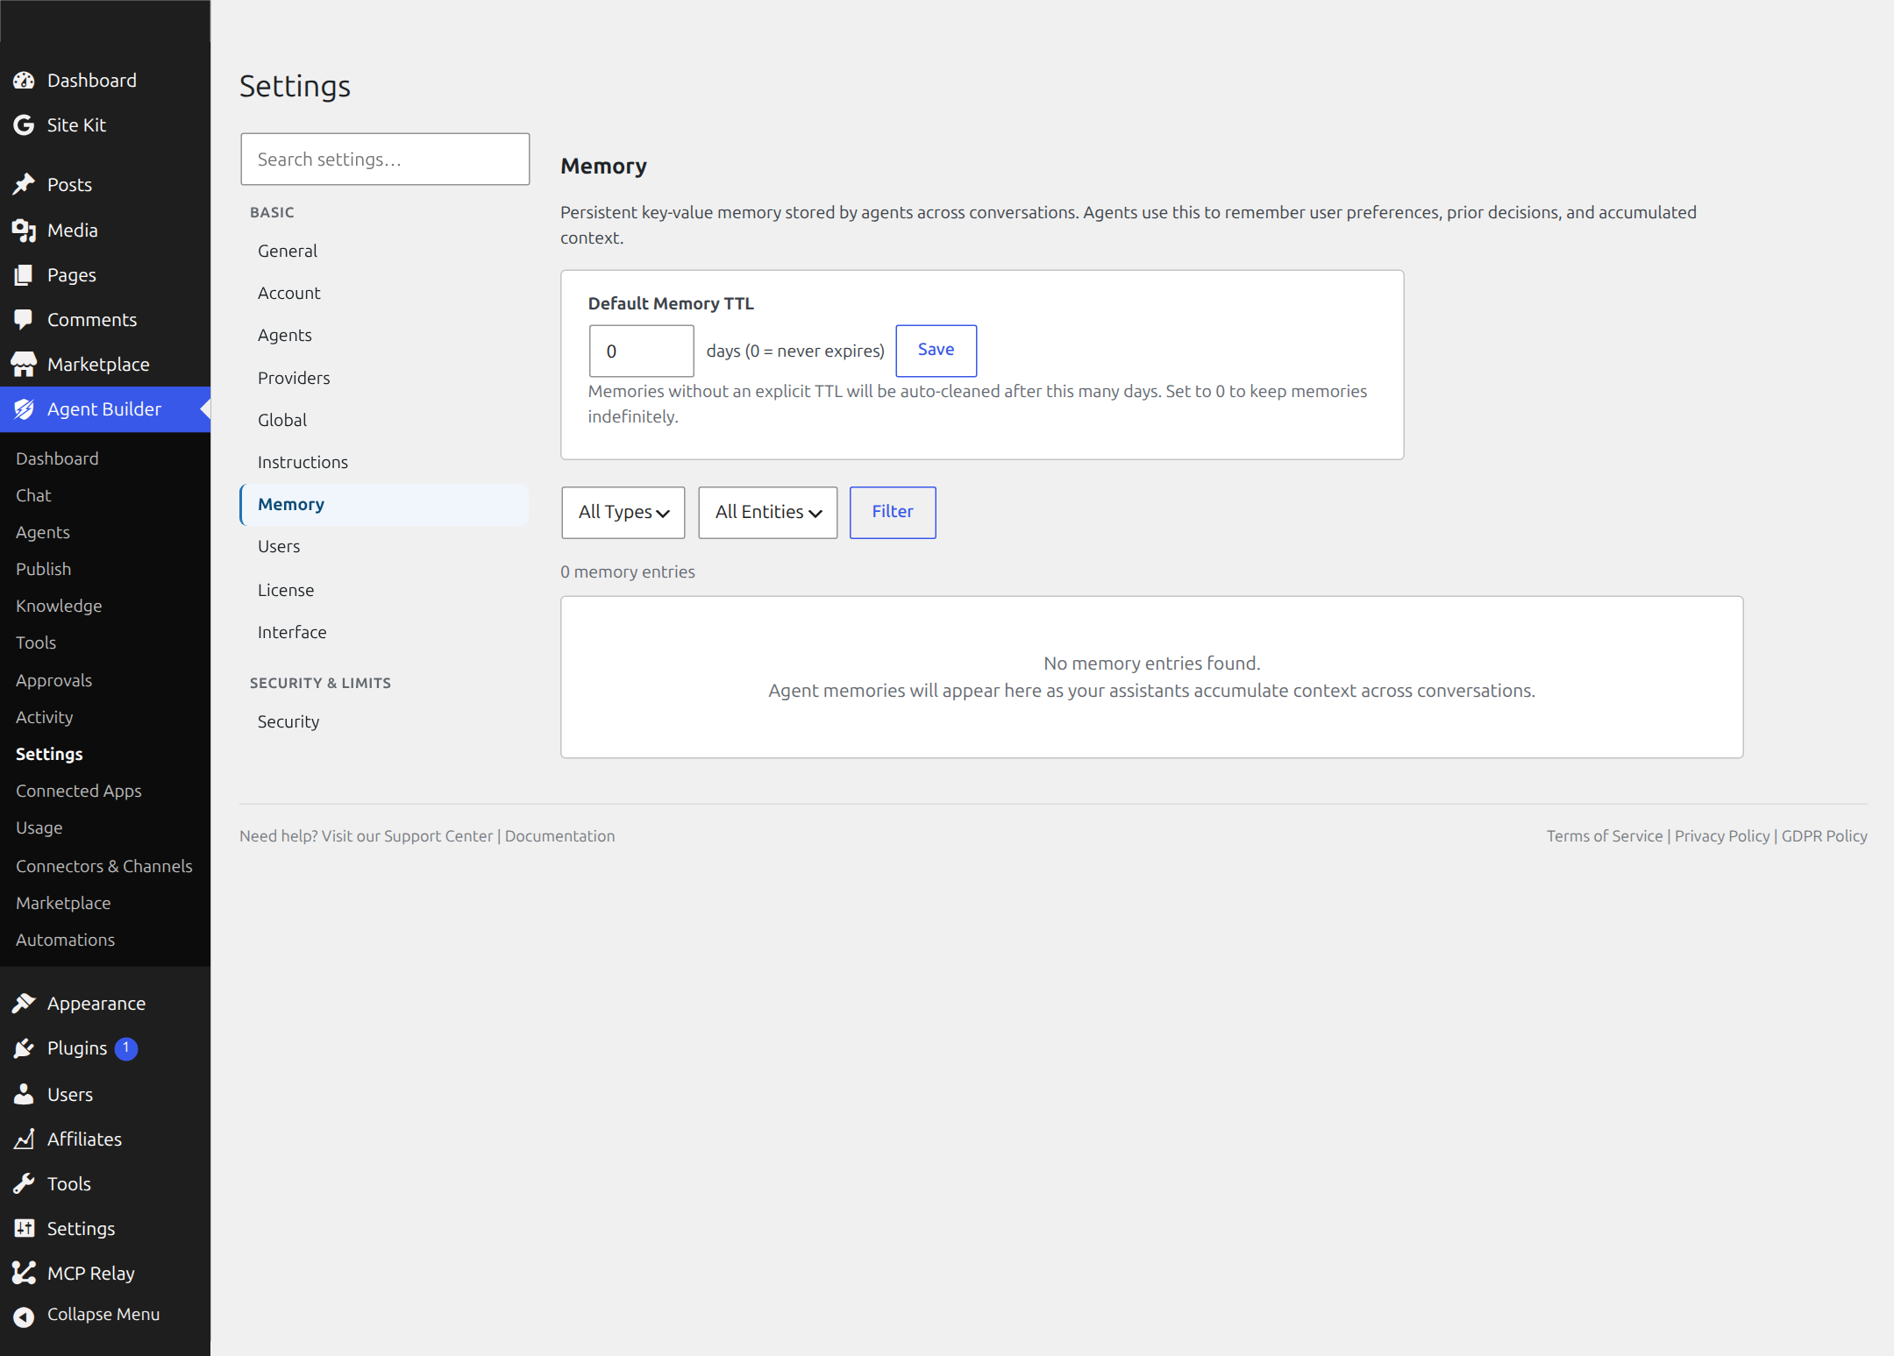
Task: Click the Pages icon in sidebar
Action: pyautogui.click(x=24, y=275)
